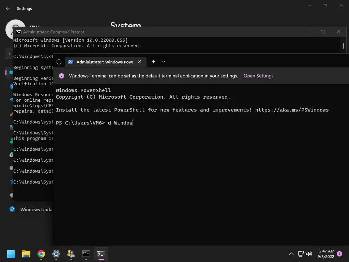This screenshot has width=349, height=262.
Task: Click the user accounts taskbar icon
Action: click(x=71, y=254)
